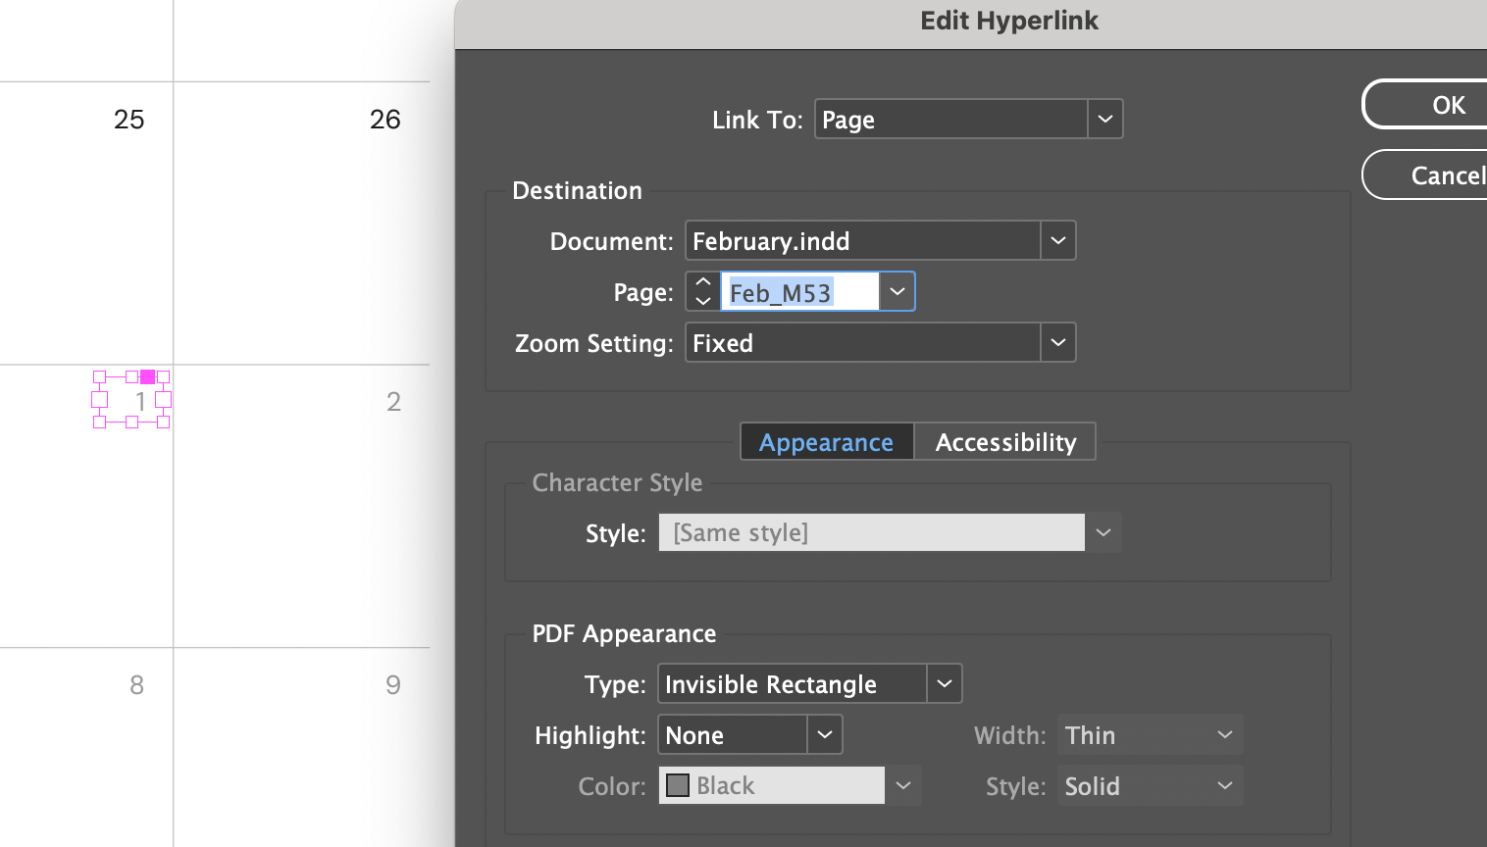This screenshot has width=1487, height=847.
Task: Click the down arrow of the Page stepper
Action: pos(702,300)
